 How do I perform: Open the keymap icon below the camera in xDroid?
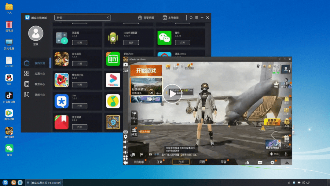click(126, 70)
